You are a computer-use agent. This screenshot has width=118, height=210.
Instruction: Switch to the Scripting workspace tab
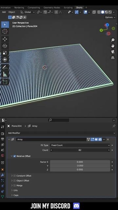(x=68, y=8)
